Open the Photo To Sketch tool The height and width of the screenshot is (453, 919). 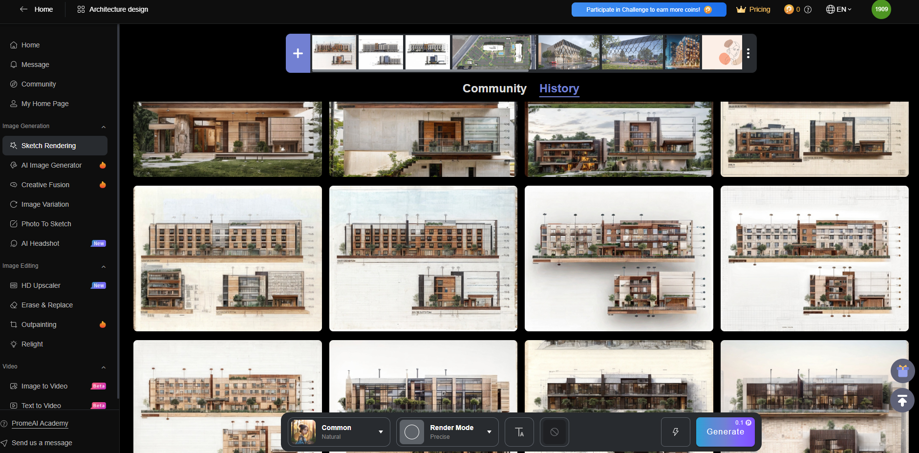[46, 223]
